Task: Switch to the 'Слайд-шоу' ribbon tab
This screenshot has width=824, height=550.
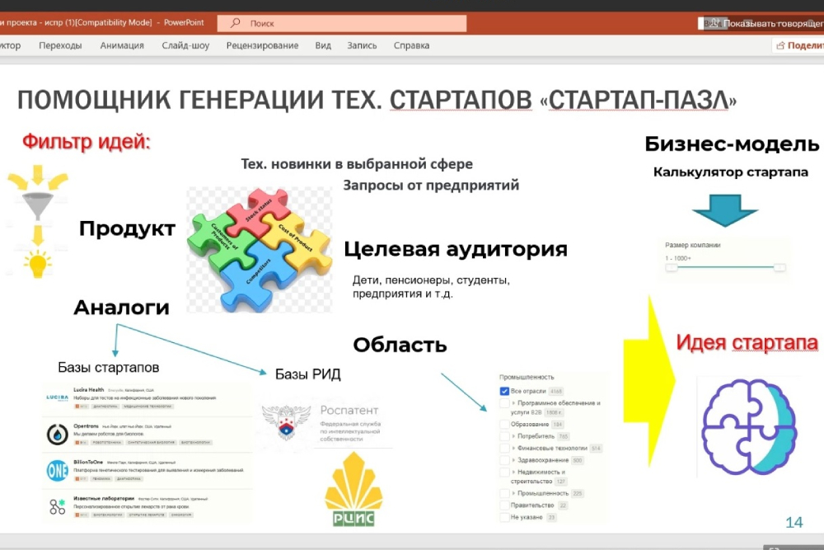Action: (185, 45)
